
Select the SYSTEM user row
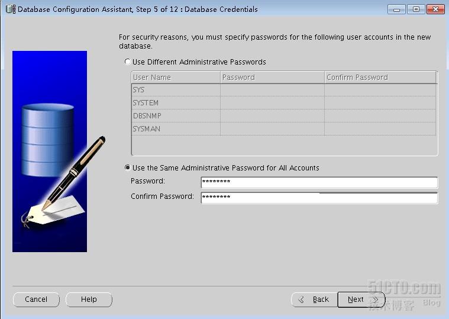pyautogui.click(x=284, y=103)
